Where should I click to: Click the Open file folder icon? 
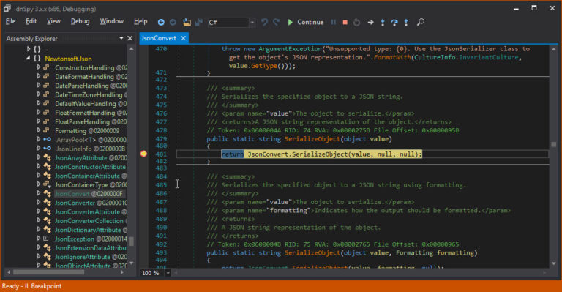point(187,22)
